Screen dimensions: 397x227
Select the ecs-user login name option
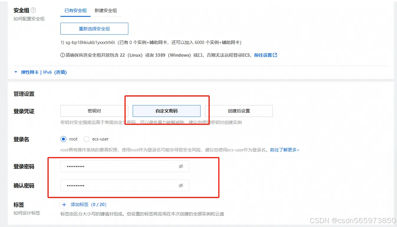click(x=86, y=139)
